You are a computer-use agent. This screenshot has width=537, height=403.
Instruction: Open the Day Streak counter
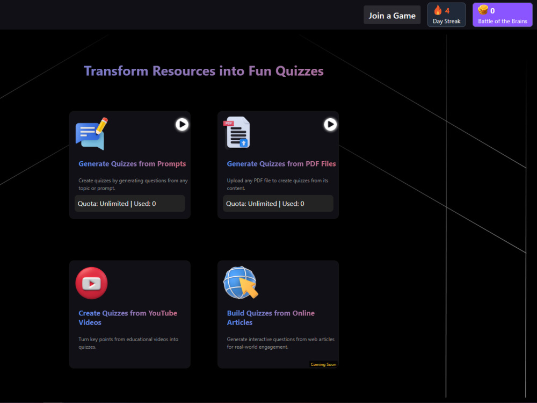pyautogui.click(x=446, y=15)
